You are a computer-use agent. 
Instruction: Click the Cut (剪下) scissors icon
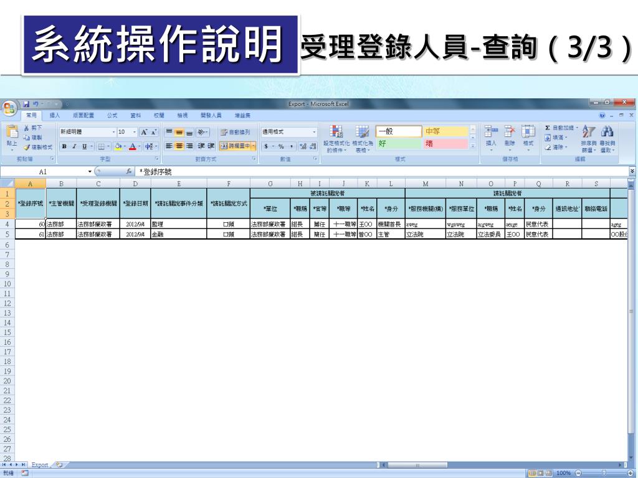click(x=26, y=128)
